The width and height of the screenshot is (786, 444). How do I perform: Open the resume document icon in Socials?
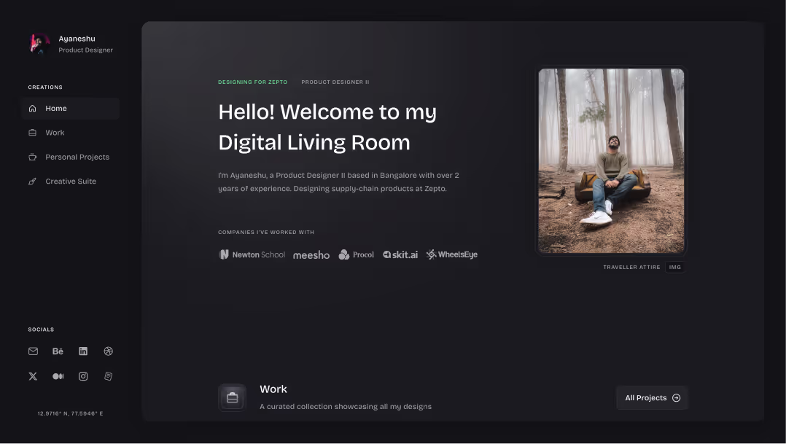(x=109, y=376)
